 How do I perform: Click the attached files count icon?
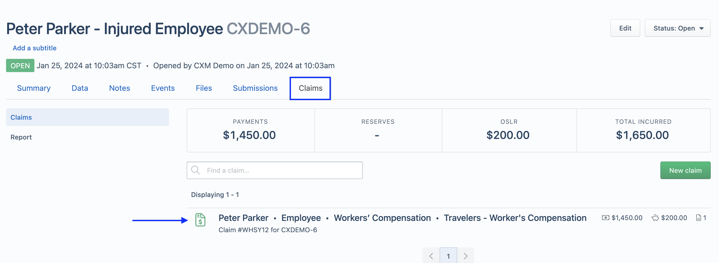point(698,218)
